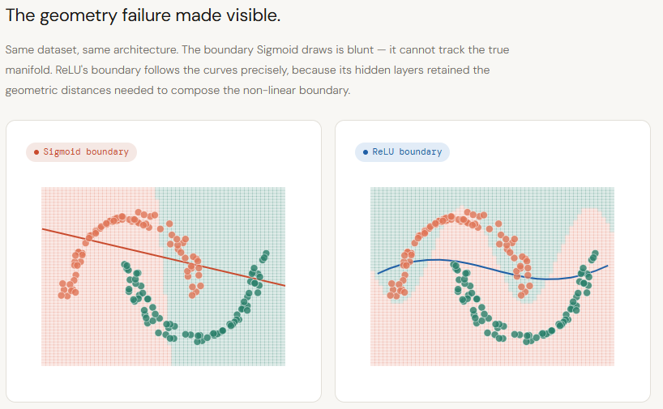Select the ReLU boundary label

(x=407, y=152)
